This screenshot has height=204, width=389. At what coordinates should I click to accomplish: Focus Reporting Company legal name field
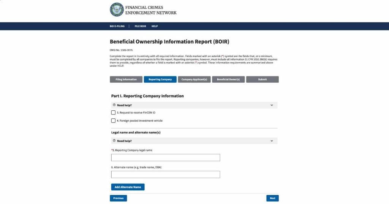[166, 157]
